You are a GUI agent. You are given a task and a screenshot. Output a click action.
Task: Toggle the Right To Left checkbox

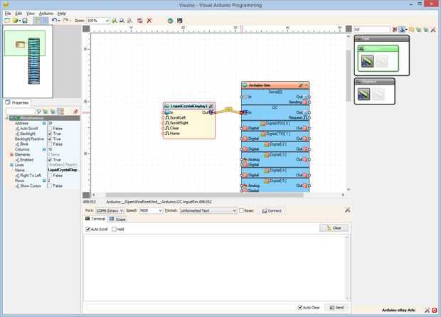coord(50,176)
